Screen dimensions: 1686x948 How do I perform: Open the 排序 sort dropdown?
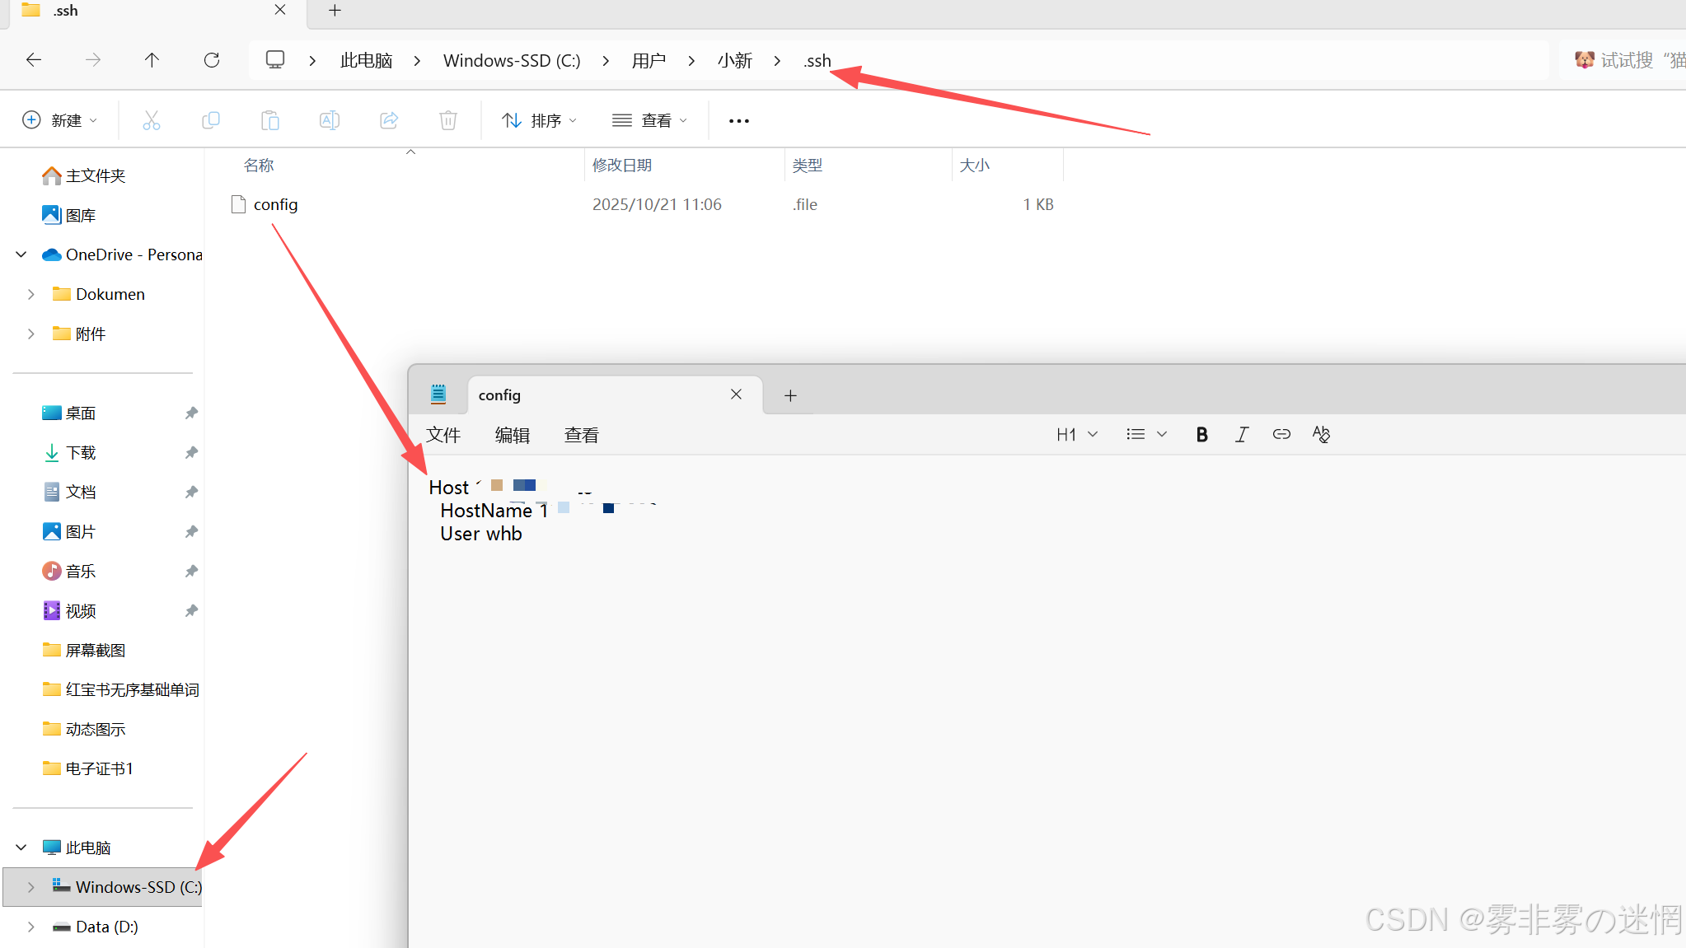click(x=539, y=120)
